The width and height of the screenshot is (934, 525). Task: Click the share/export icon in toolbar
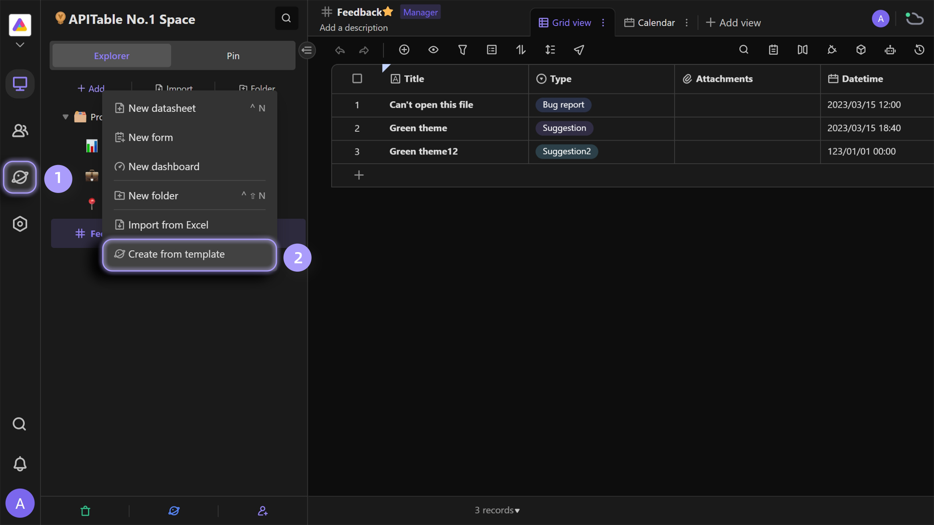579,50
